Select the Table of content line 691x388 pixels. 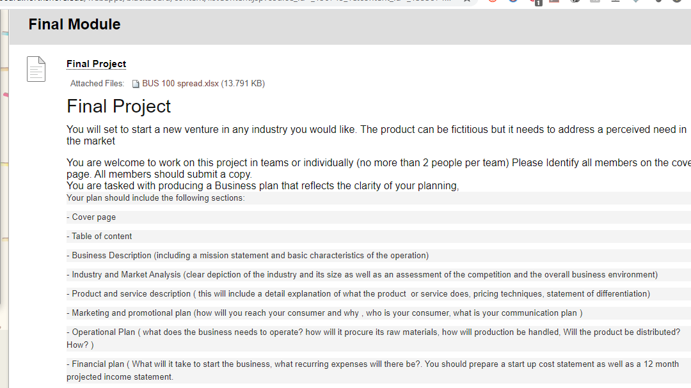pos(101,237)
